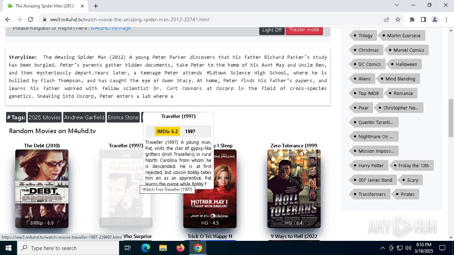Go forward to next page
The width and height of the screenshot is (454, 255).
[19, 19]
